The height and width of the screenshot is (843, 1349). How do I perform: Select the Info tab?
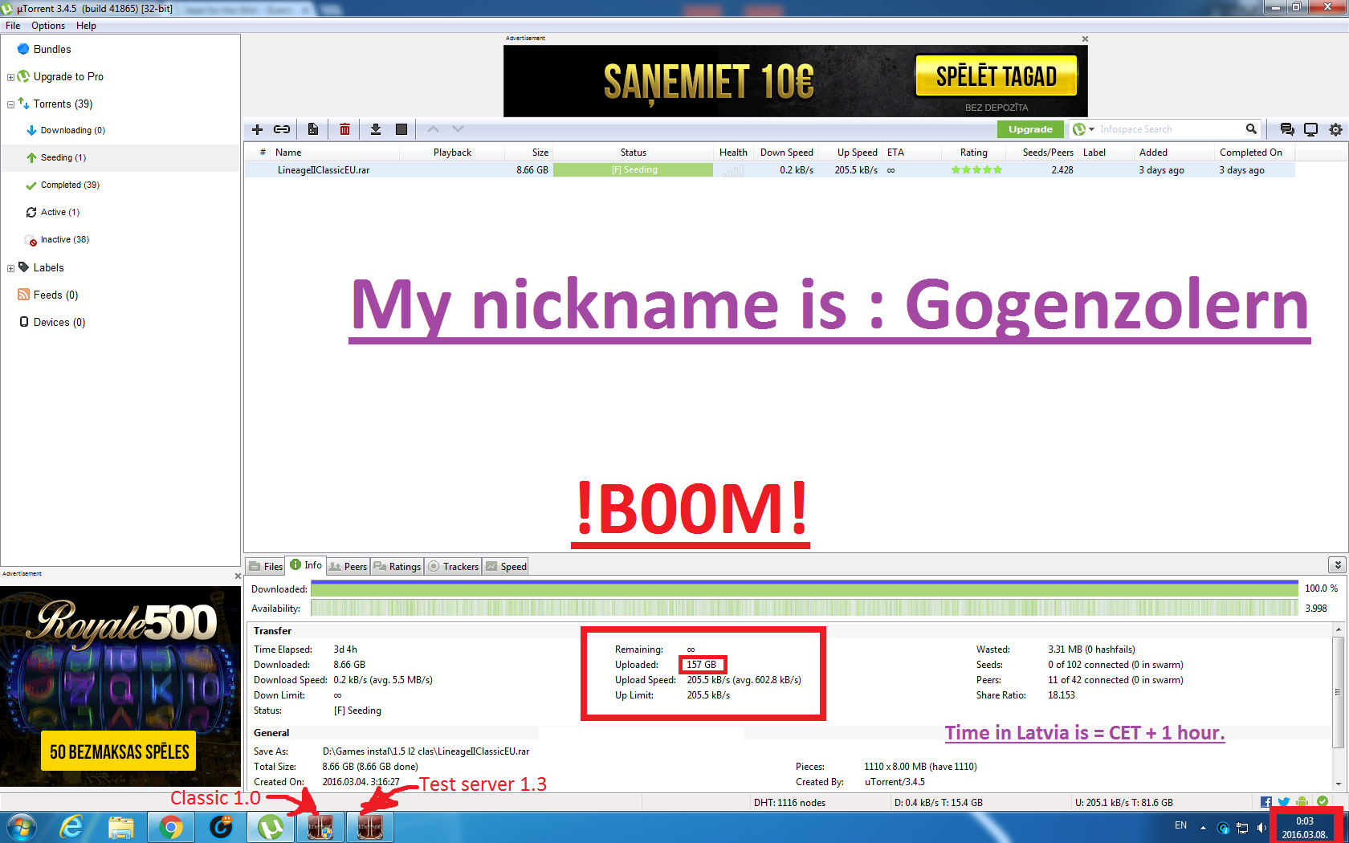coord(306,565)
